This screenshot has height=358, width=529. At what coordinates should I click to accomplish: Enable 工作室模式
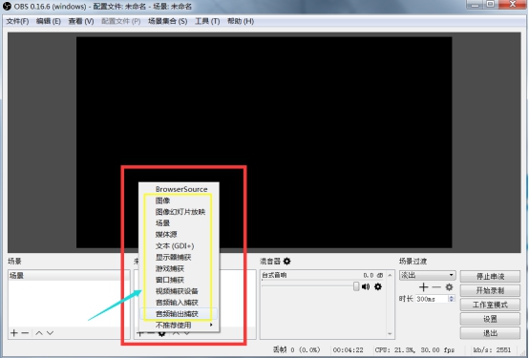click(490, 305)
